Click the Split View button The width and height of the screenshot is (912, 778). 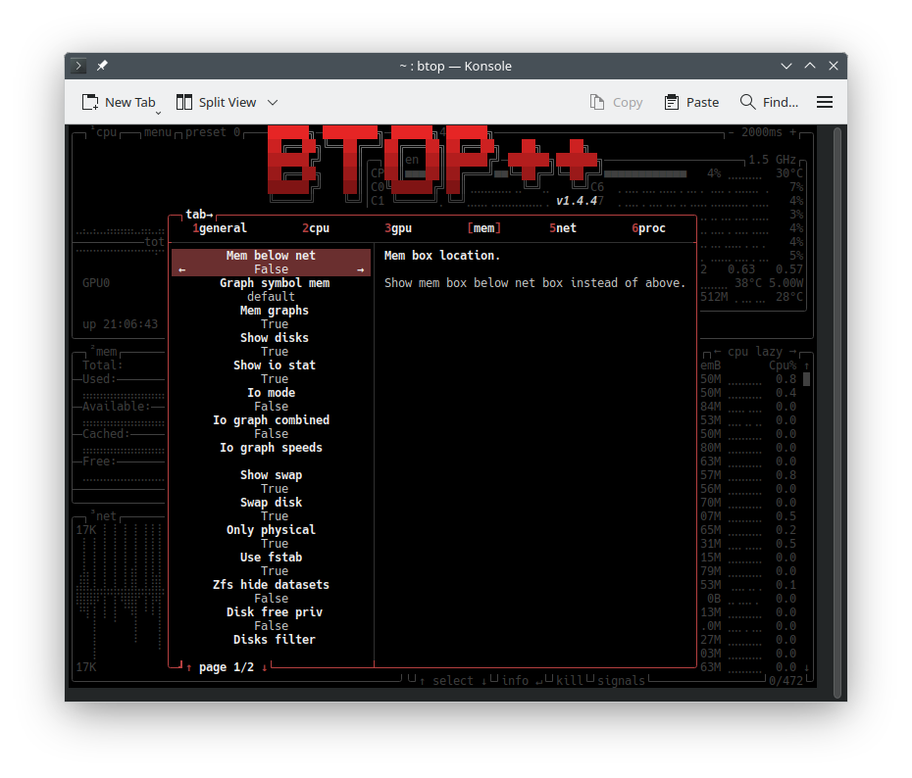[216, 102]
